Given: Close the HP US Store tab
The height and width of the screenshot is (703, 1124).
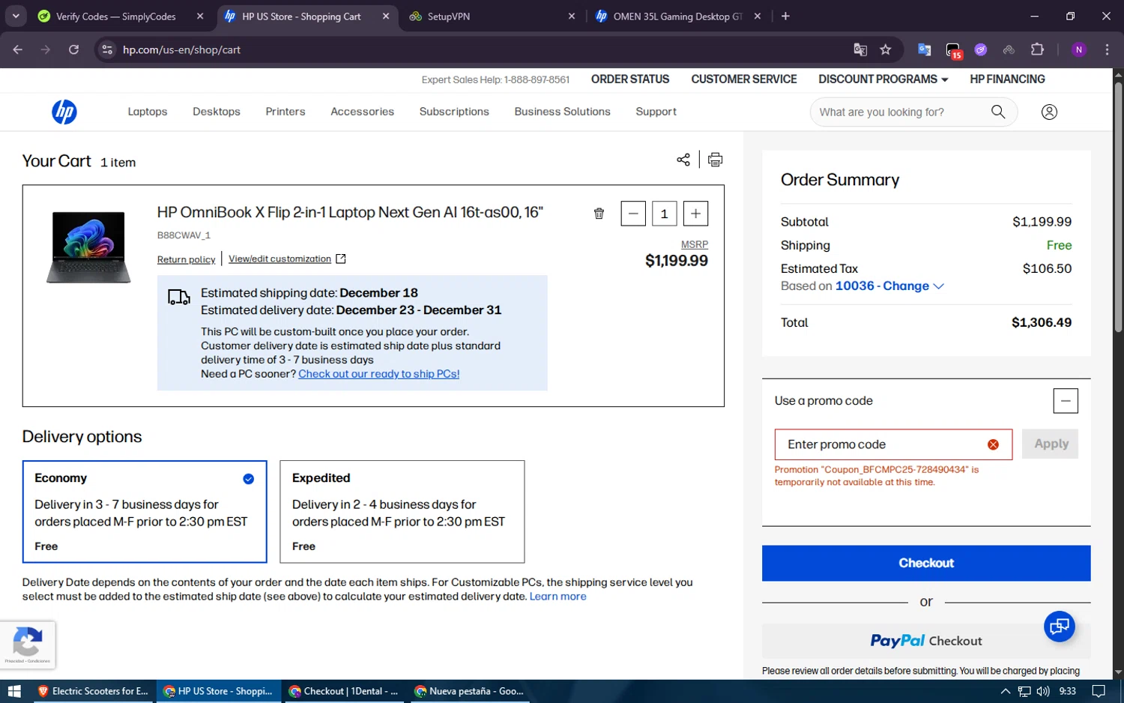Looking at the screenshot, I should (x=385, y=16).
